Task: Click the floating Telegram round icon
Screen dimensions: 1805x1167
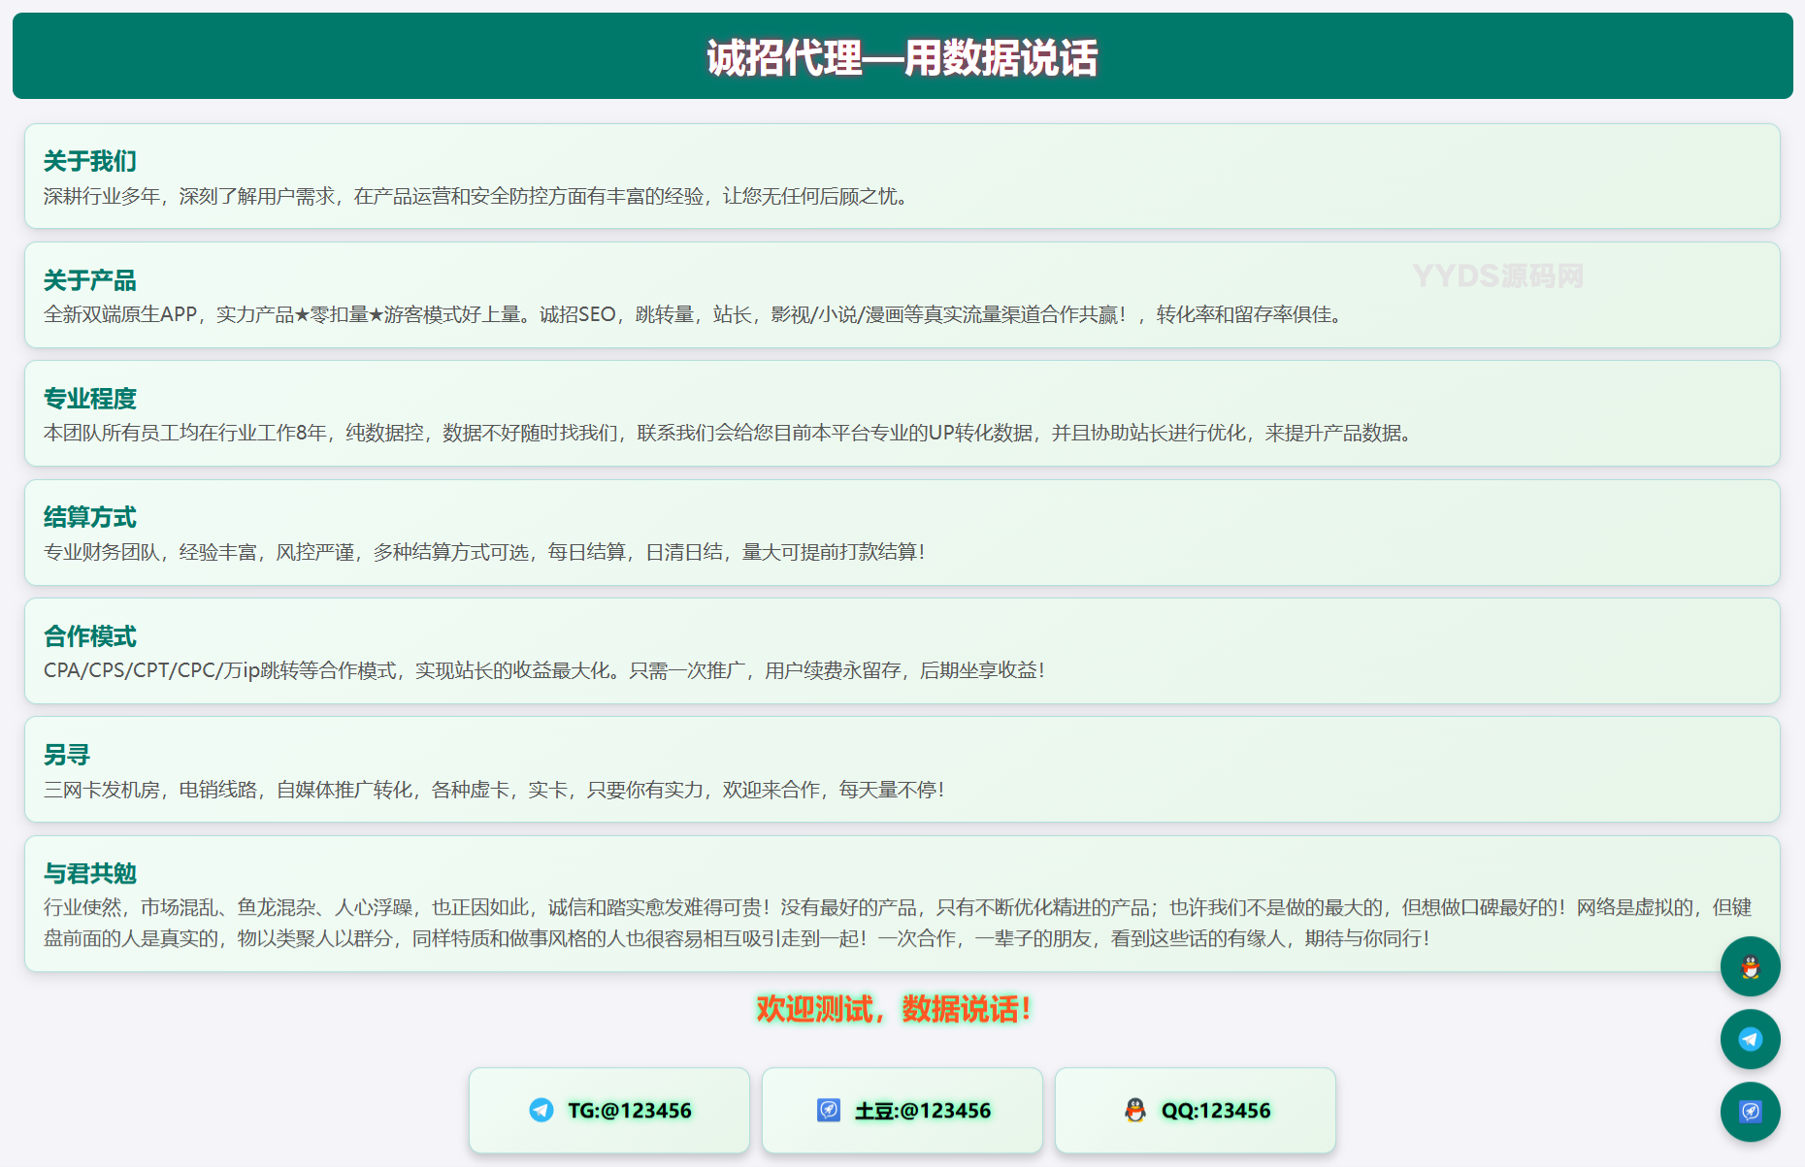Action: click(1750, 1039)
